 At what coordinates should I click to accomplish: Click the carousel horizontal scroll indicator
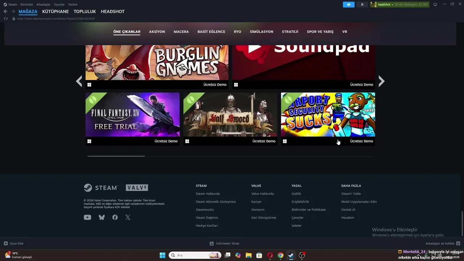coord(116,156)
